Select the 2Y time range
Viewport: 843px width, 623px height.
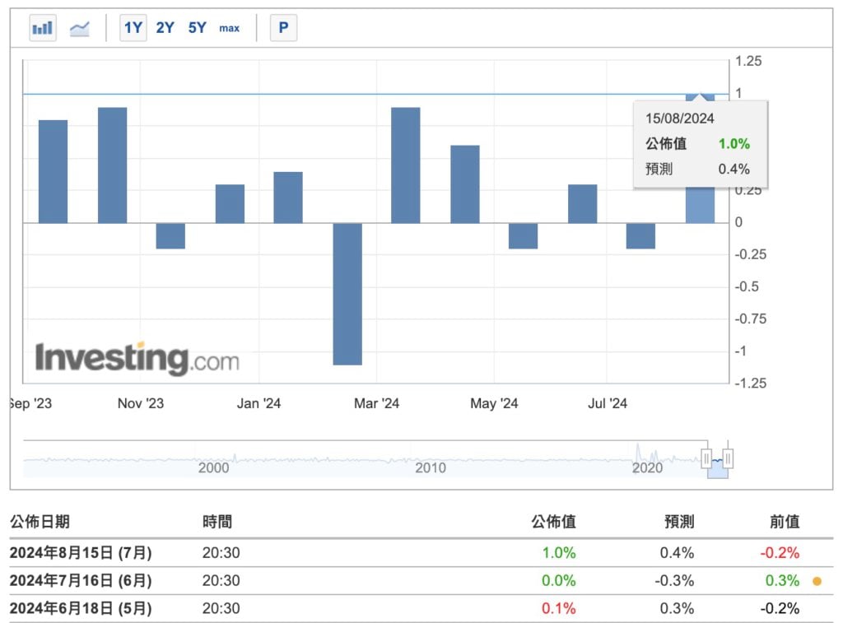tap(165, 28)
